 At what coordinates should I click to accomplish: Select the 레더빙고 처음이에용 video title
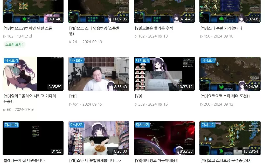[x=157, y=160]
